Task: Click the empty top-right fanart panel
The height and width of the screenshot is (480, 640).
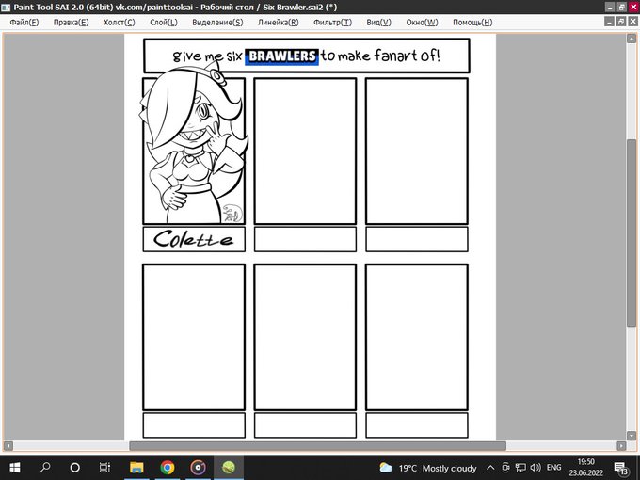Action: click(x=417, y=151)
